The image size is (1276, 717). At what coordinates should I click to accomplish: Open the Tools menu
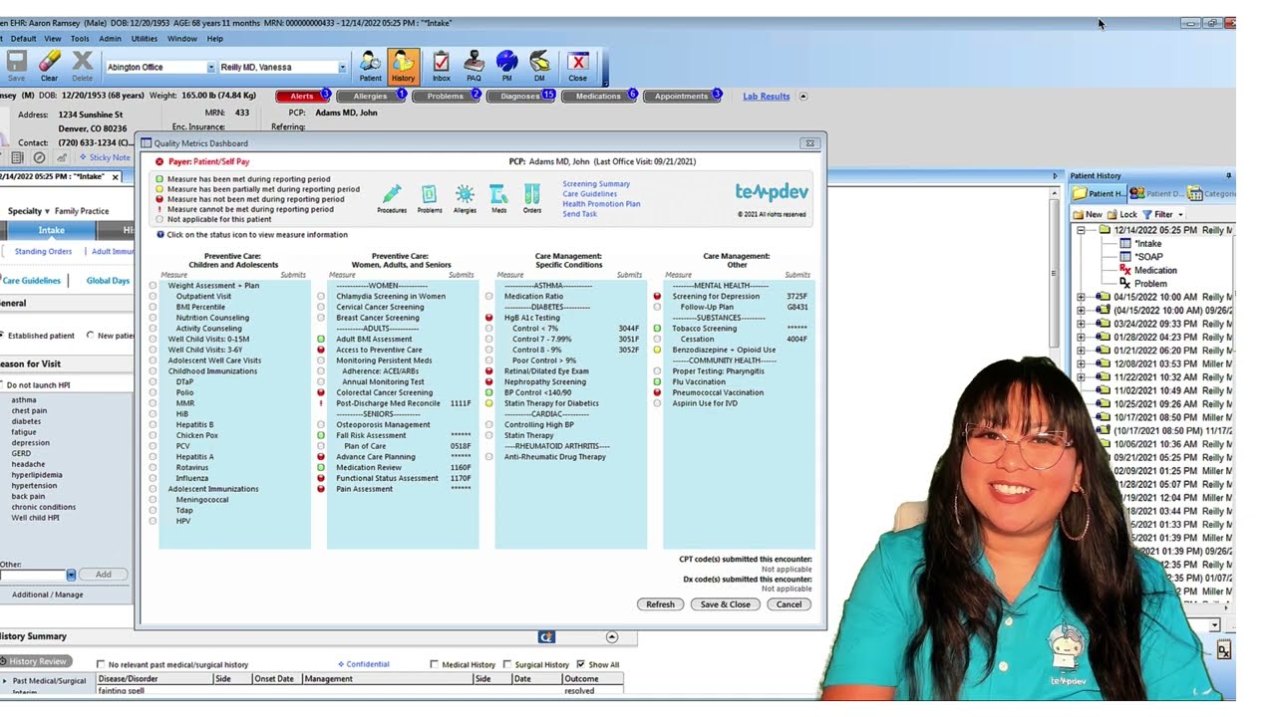[x=80, y=39]
